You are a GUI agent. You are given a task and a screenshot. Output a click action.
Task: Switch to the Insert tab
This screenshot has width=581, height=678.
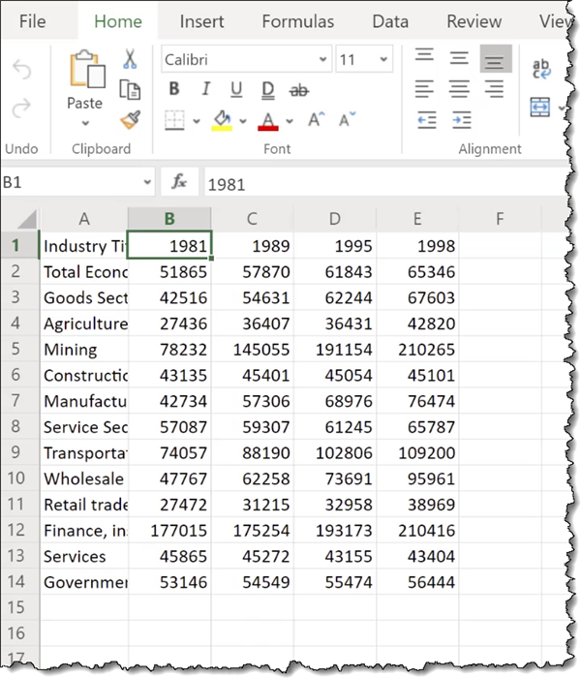pos(202,21)
